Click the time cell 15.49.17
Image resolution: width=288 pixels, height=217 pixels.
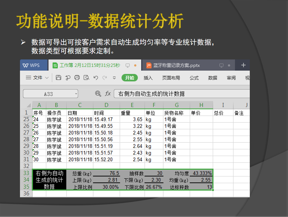(x=107, y=120)
